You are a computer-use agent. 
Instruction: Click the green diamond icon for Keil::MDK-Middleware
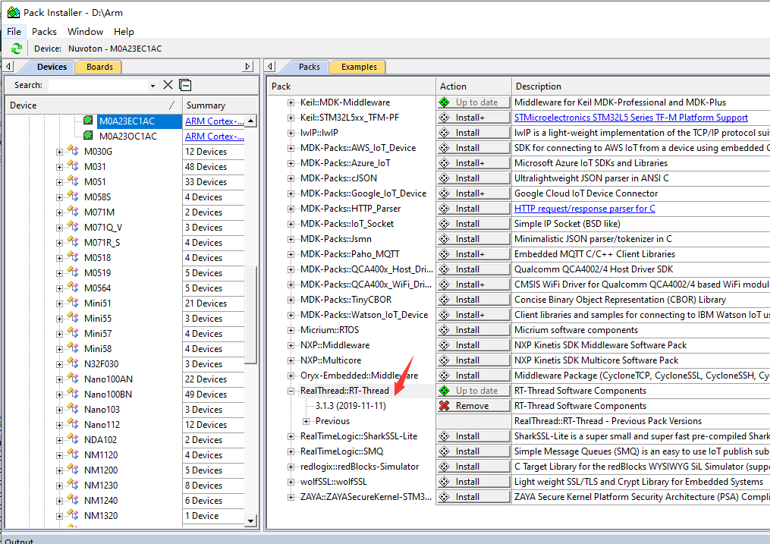coord(445,102)
